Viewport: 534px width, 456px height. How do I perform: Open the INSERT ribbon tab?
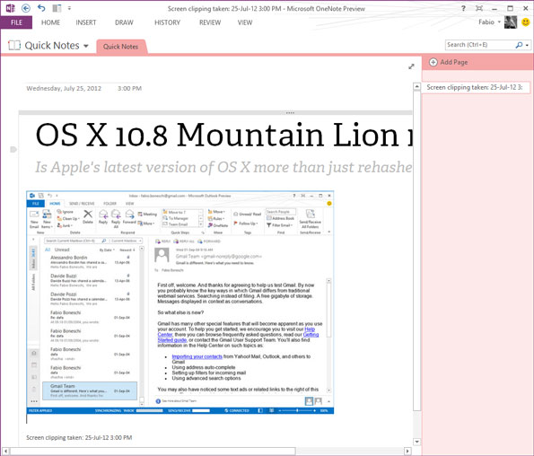tap(86, 22)
